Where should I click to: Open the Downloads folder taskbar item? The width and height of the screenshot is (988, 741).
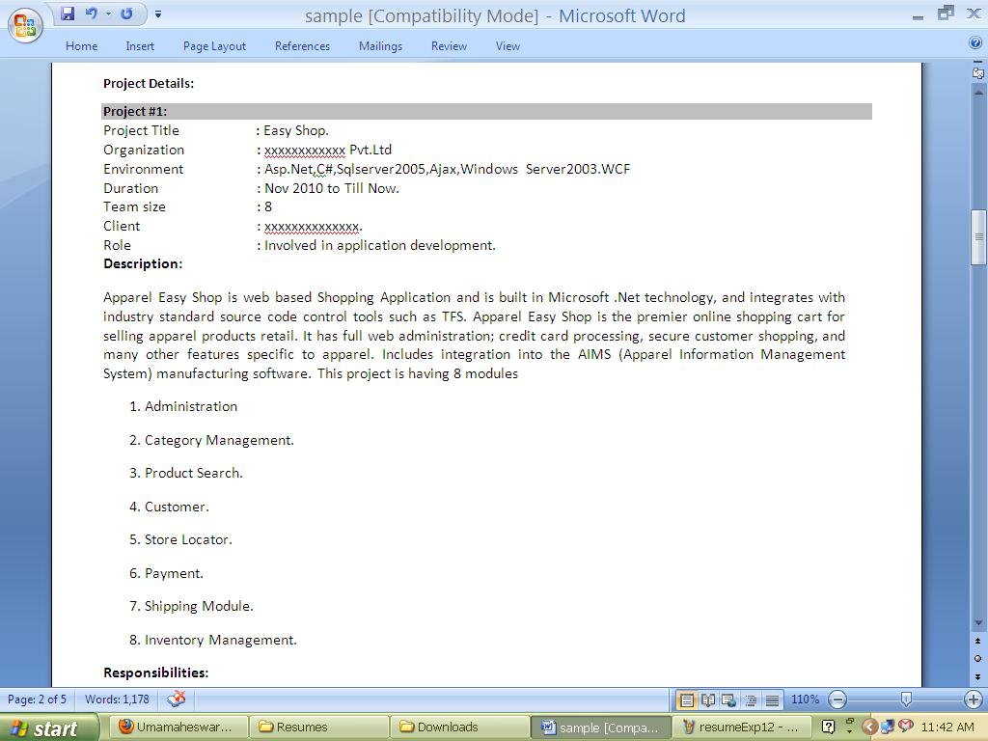(x=459, y=727)
